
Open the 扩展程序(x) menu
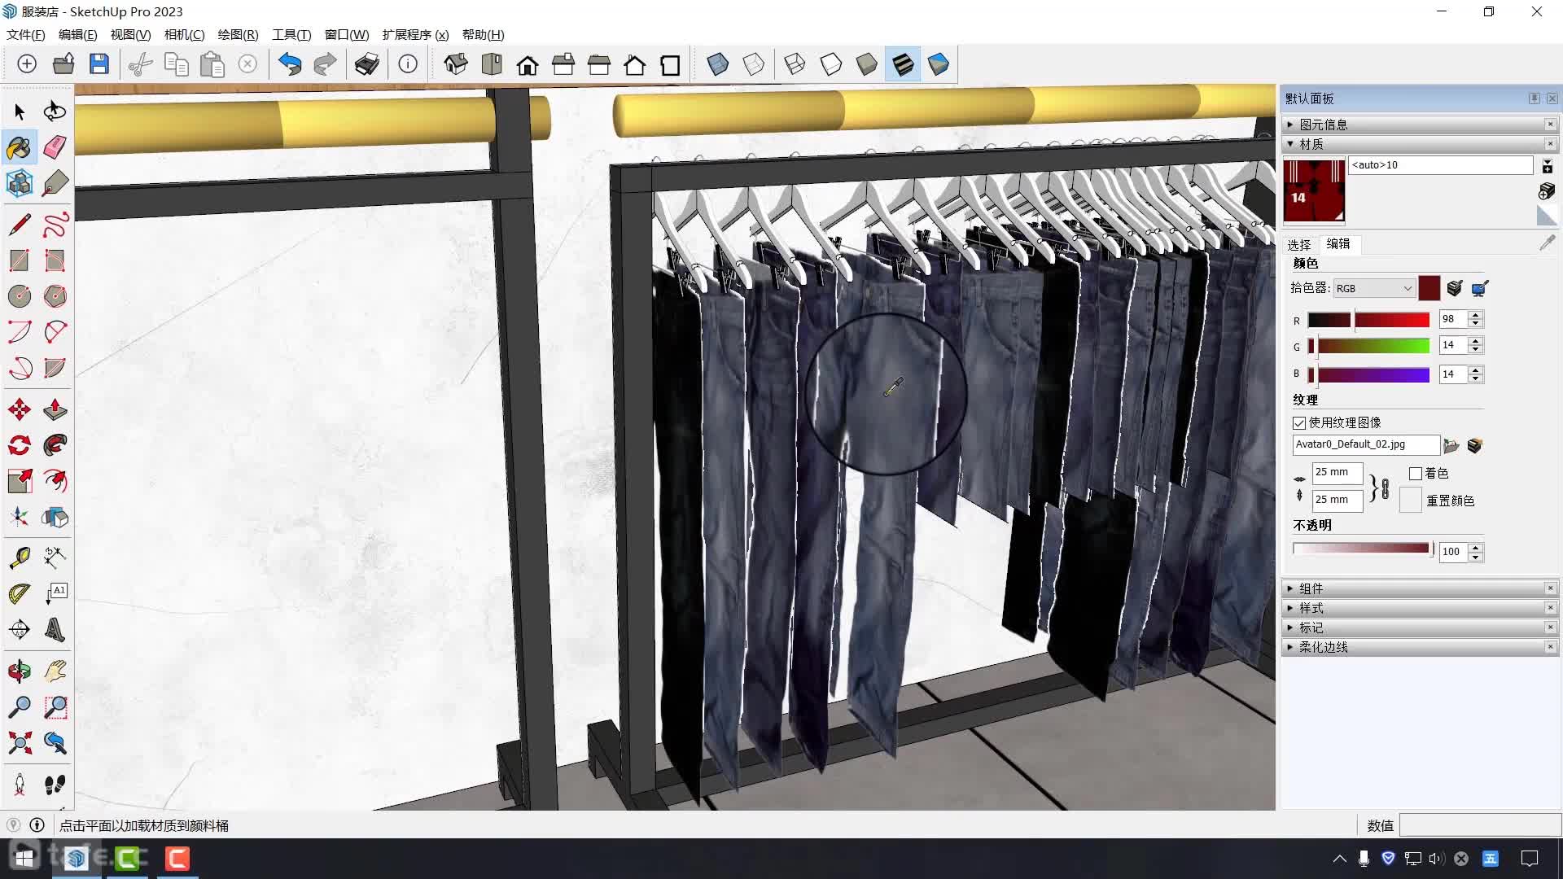pyautogui.click(x=415, y=35)
